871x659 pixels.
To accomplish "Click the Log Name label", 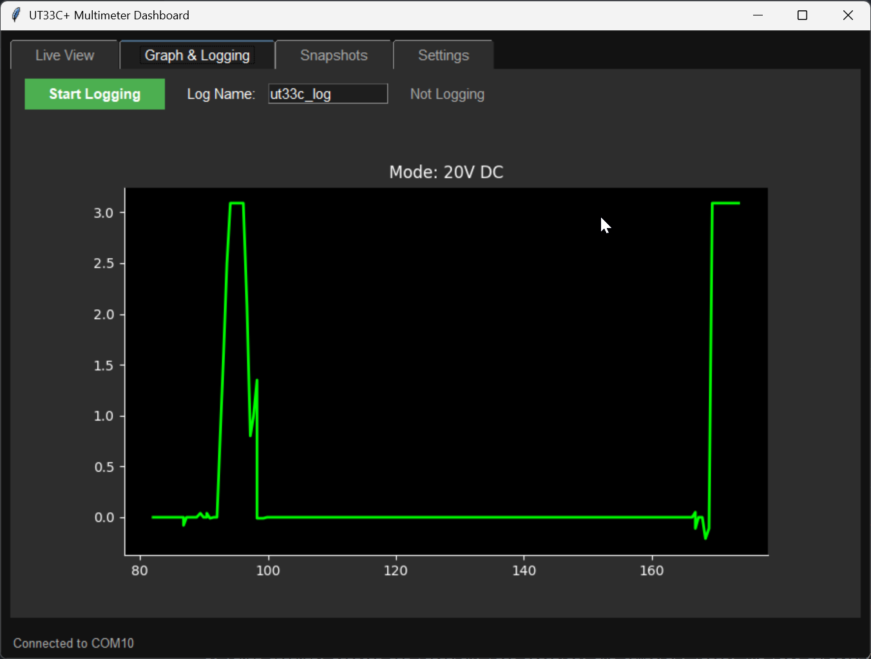I will pos(221,94).
